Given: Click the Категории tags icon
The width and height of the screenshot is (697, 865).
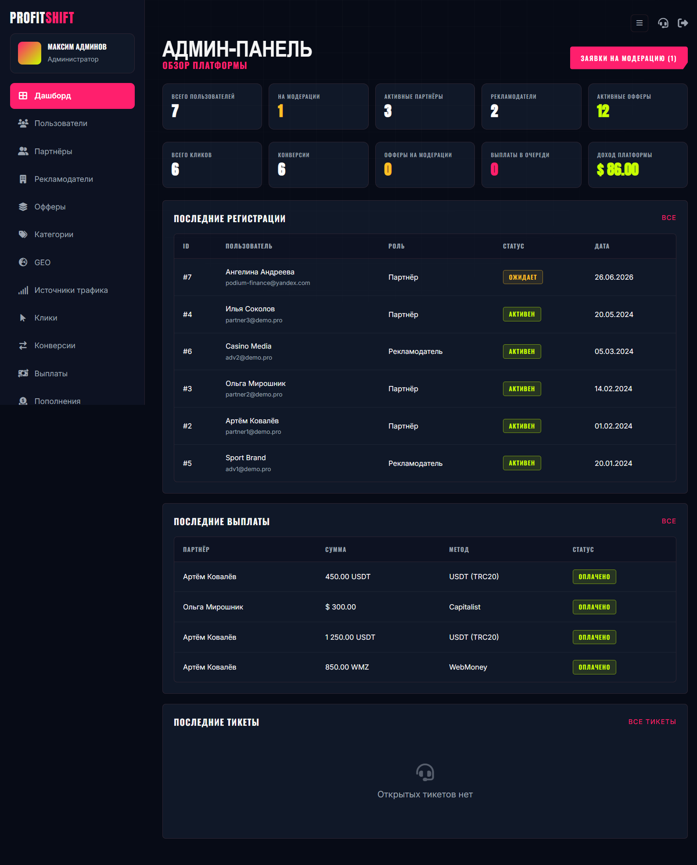Looking at the screenshot, I should coord(23,234).
